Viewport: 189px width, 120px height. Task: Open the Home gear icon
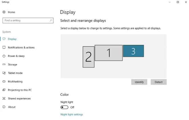(x=4, y=12)
